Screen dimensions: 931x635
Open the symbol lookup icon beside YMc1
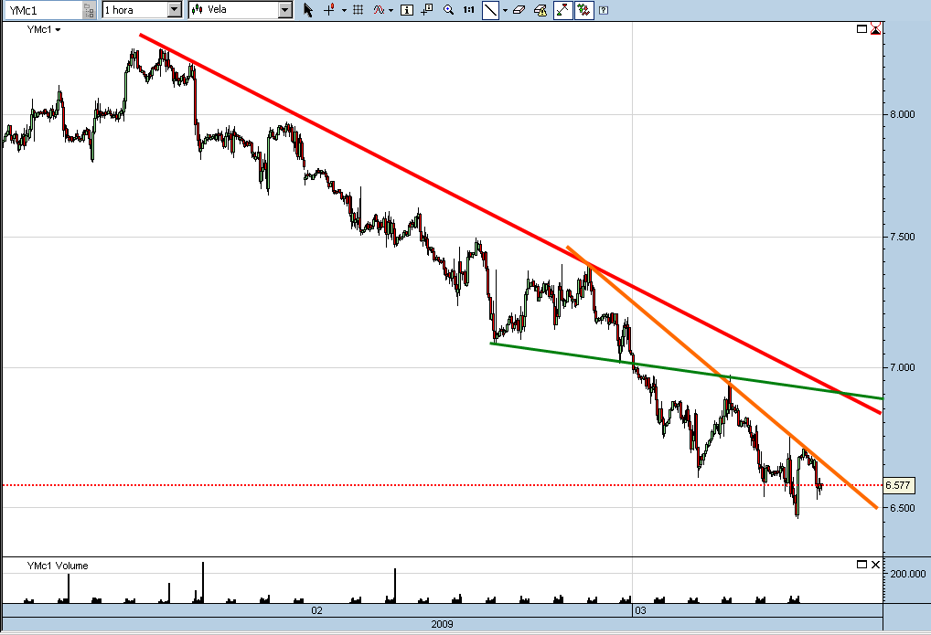(89, 10)
